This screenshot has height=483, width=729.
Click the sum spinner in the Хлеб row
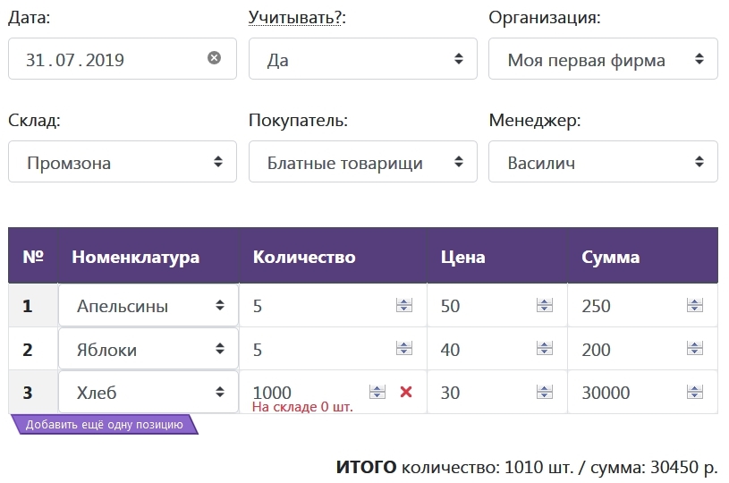click(x=694, y=393)
